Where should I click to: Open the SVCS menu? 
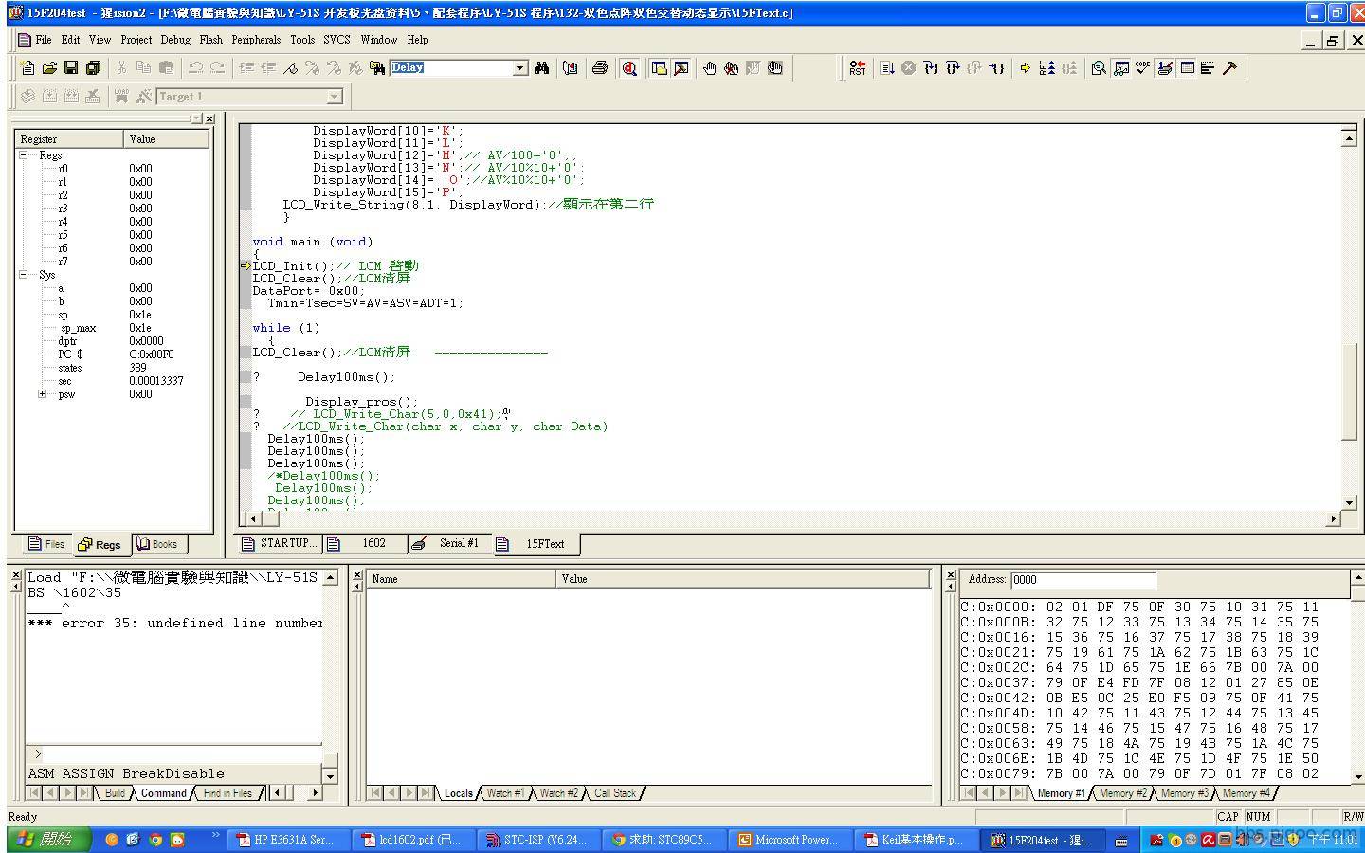337,40
